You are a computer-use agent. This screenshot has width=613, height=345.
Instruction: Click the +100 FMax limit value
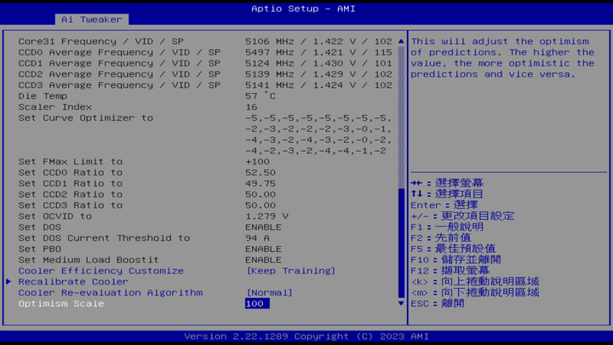[257, 162]
